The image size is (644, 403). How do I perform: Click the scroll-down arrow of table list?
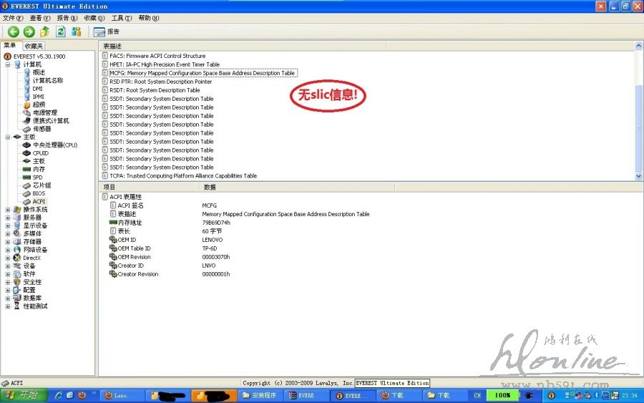(638, 176)
